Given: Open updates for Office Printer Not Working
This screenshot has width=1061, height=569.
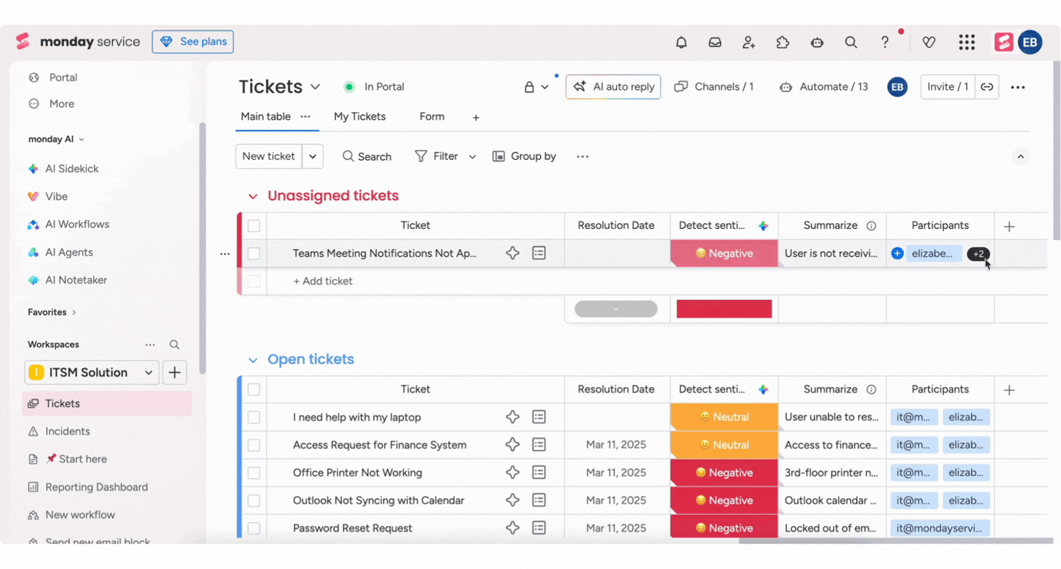Looking at the screenshot, I should point(538,473).
